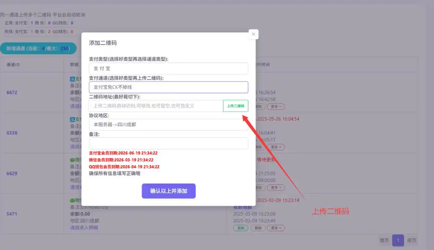Click the 添加二维码 dialog title

point(103,43)
